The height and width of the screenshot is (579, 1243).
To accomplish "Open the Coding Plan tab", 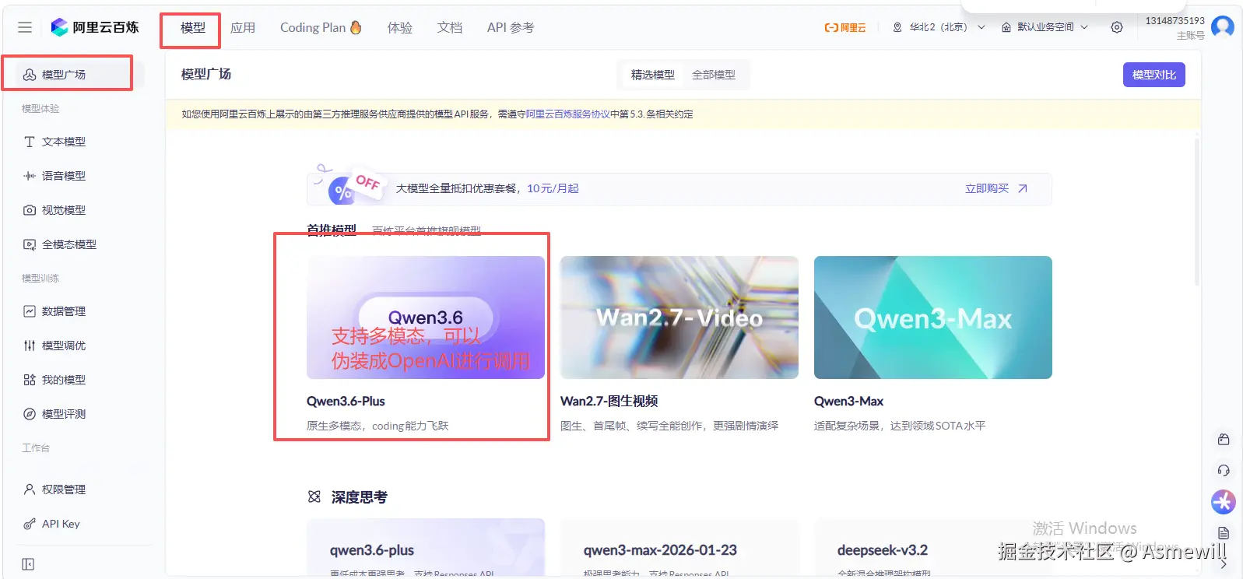I will coord(321,28).
